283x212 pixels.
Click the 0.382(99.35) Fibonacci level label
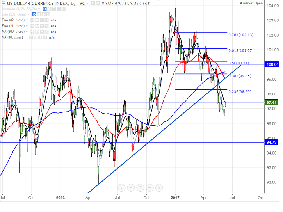(x=240, y=76)
